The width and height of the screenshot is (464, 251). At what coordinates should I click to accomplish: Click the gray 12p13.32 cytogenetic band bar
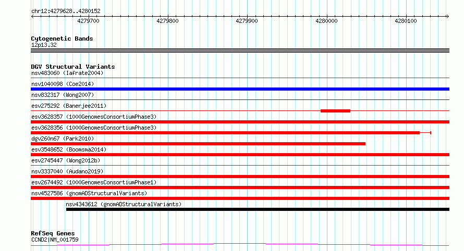(x=240, y=51)
